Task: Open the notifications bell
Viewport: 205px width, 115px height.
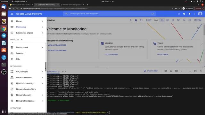Action: pos(189,14)
